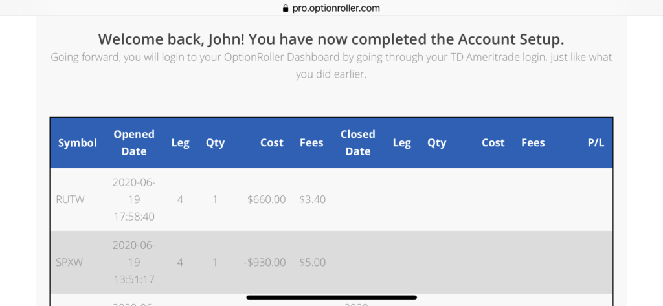Image resolution: width=663 pixels, height=306 pixels.
Task: Click the first Cost column header
Action: point(271,143)
